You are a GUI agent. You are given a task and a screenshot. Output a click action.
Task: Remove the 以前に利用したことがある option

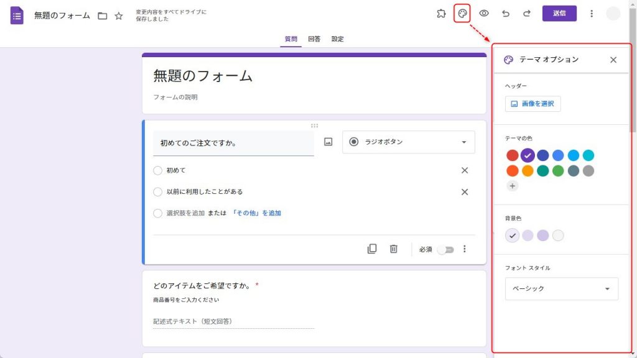464,192
